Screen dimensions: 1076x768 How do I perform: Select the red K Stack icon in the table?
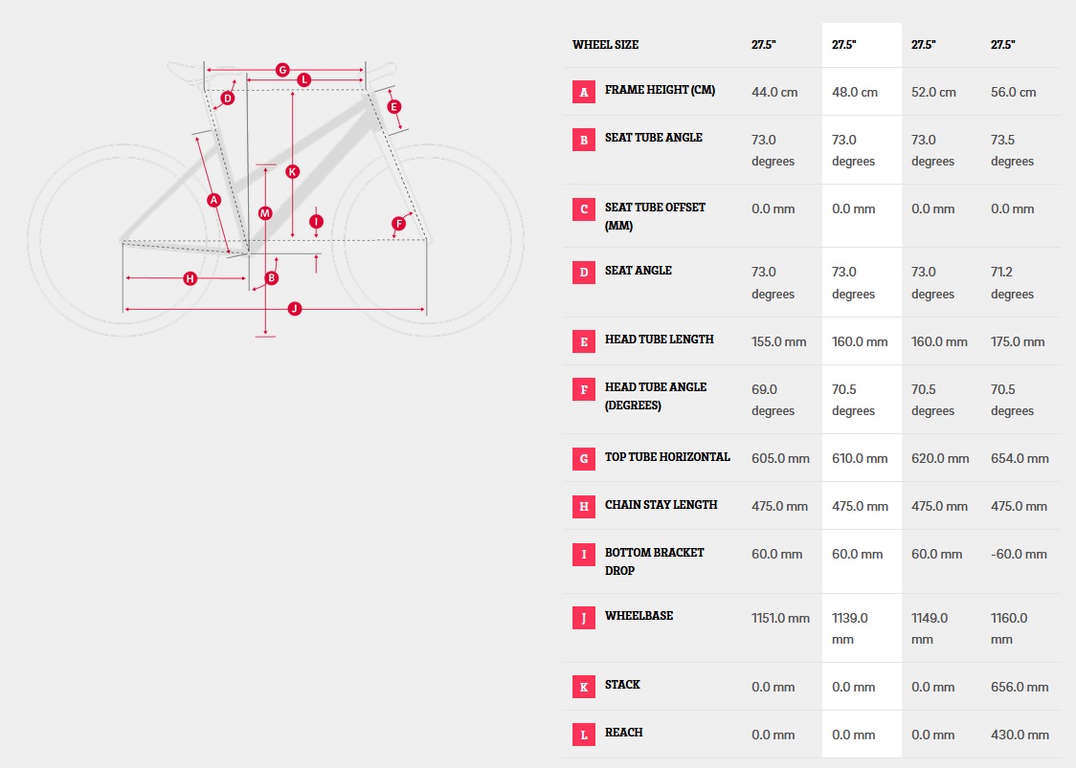584,687
